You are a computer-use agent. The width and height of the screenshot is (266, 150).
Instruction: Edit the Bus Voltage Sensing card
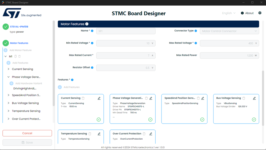(254, 98)
